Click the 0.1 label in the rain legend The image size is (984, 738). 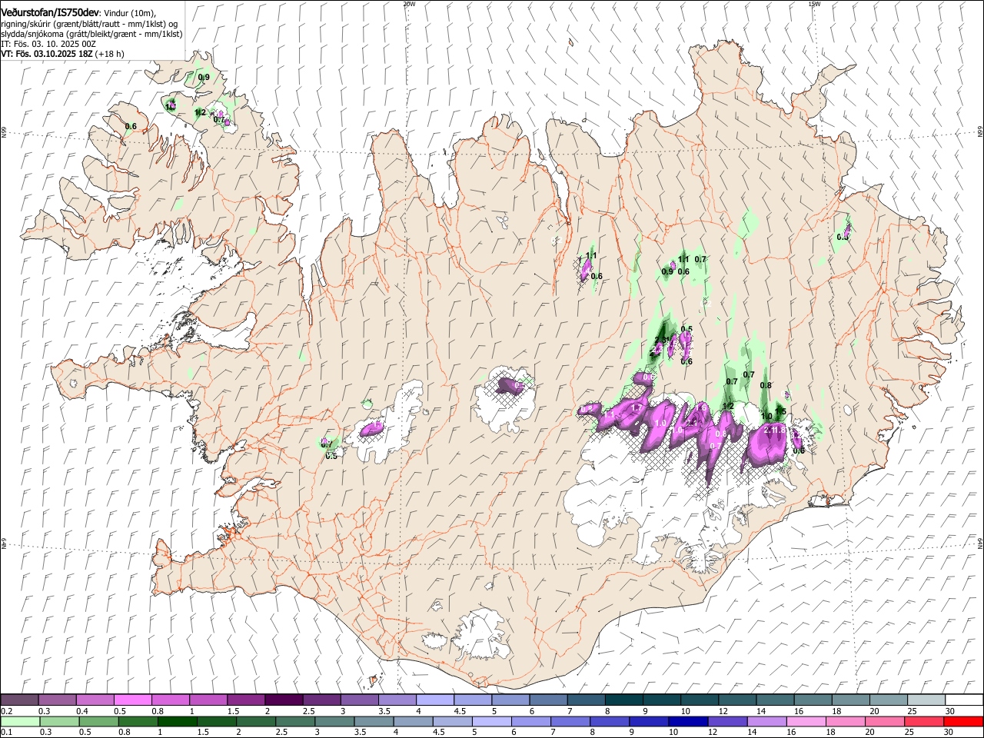tap(5, 732)
